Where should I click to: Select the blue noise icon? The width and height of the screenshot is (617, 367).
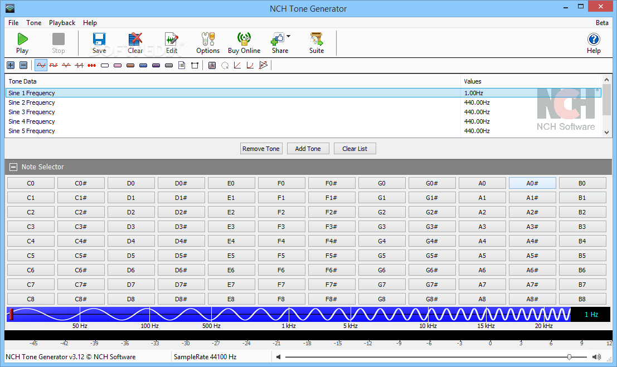click(x=143, y=65)
